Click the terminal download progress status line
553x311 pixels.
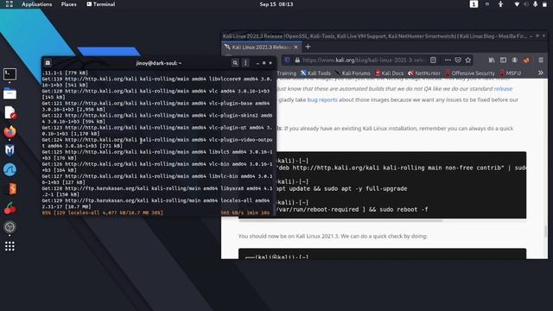point(156,213)
